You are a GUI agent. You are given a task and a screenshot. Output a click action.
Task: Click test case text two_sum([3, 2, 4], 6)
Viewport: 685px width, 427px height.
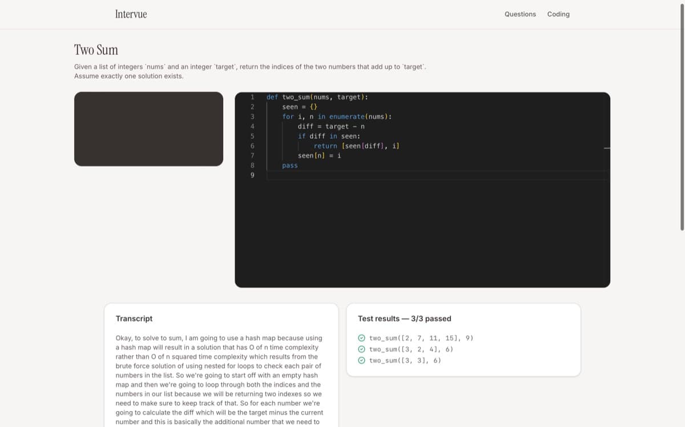[x=411, y=349]
